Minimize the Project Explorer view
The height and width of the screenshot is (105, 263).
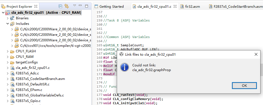coord(80,6)
